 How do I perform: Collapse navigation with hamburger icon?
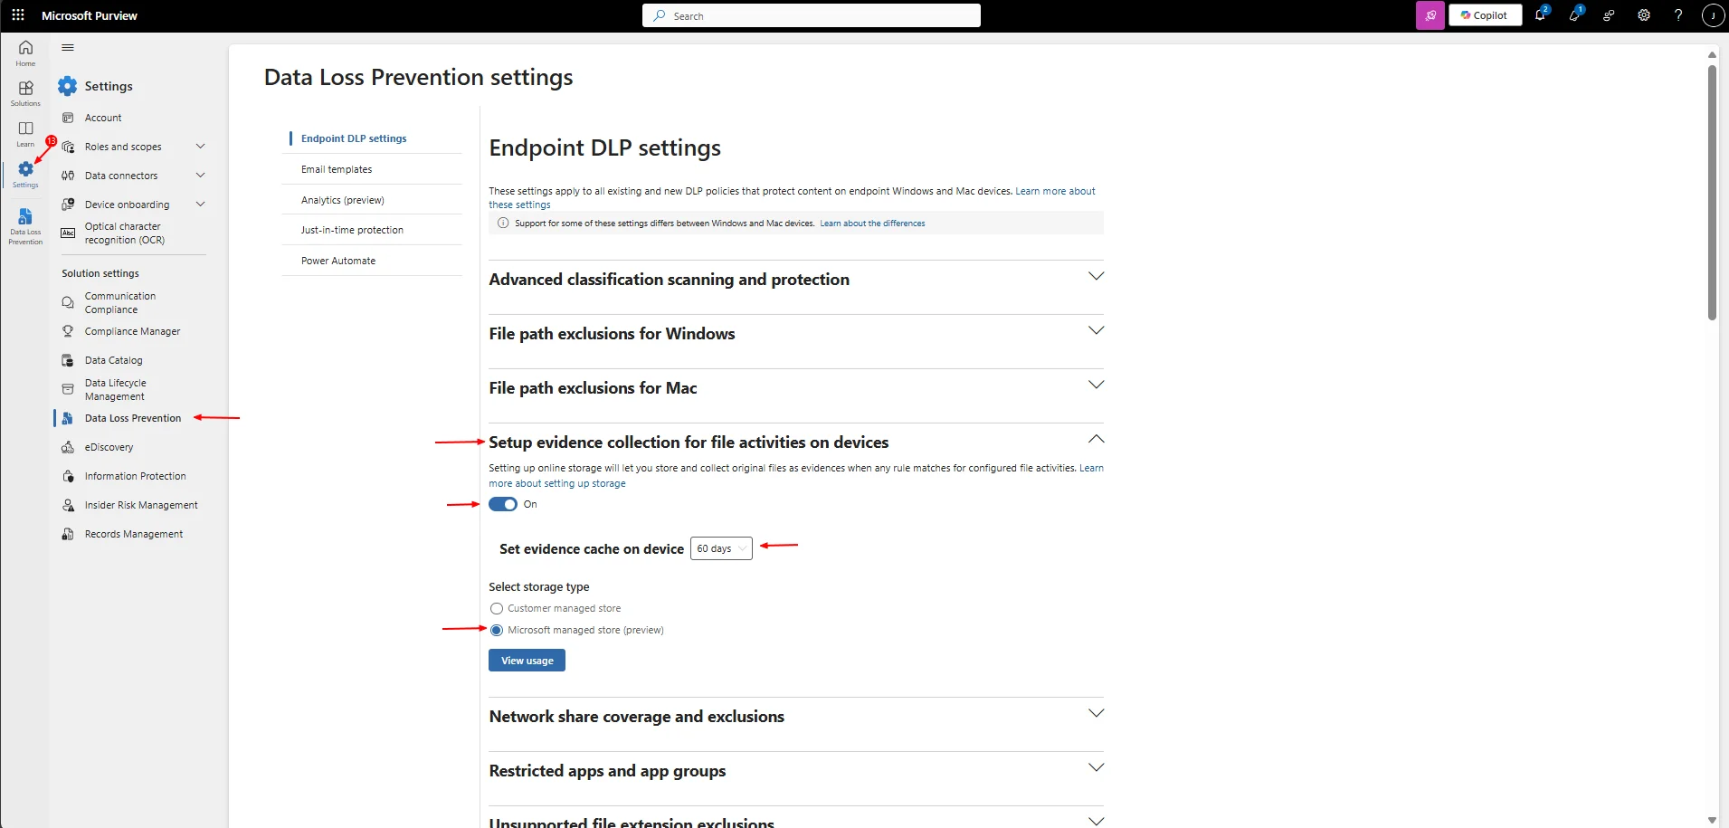click(x=68, y=48)
